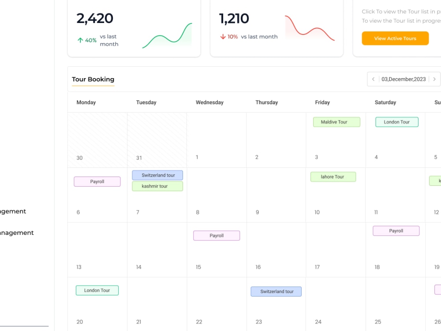Select the Friday column header
This screenshot has width=441, height=331.
[x=322, y=102]
